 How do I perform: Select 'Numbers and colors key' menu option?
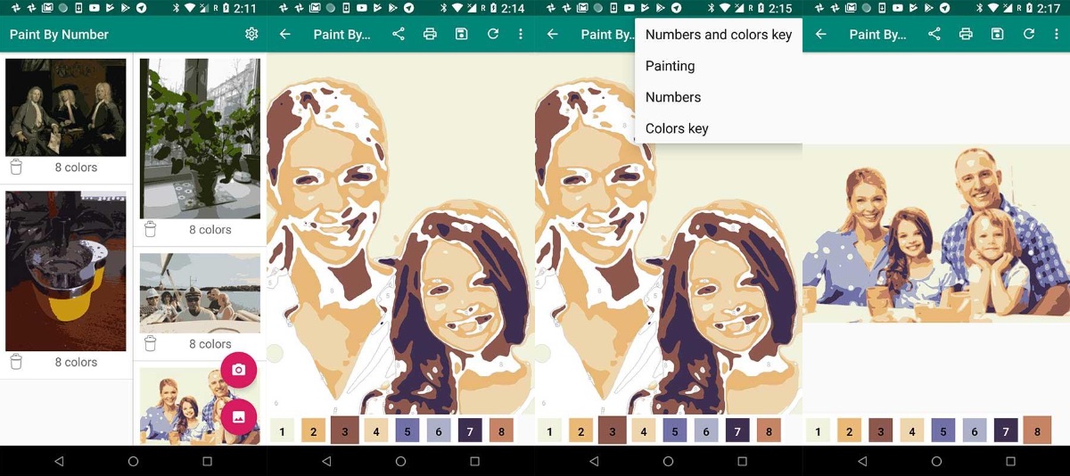coord(718,35)
